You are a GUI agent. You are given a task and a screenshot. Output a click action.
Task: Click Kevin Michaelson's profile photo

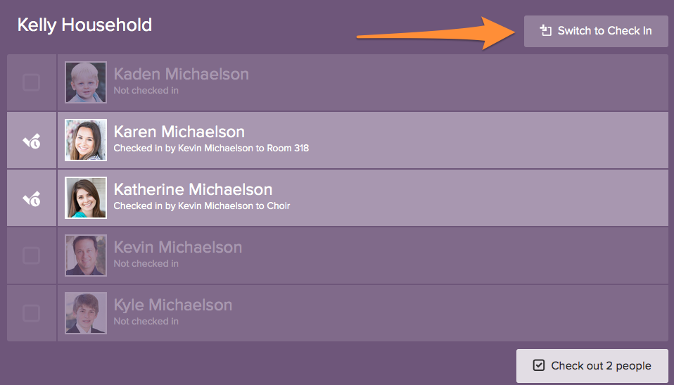[86, 255]
